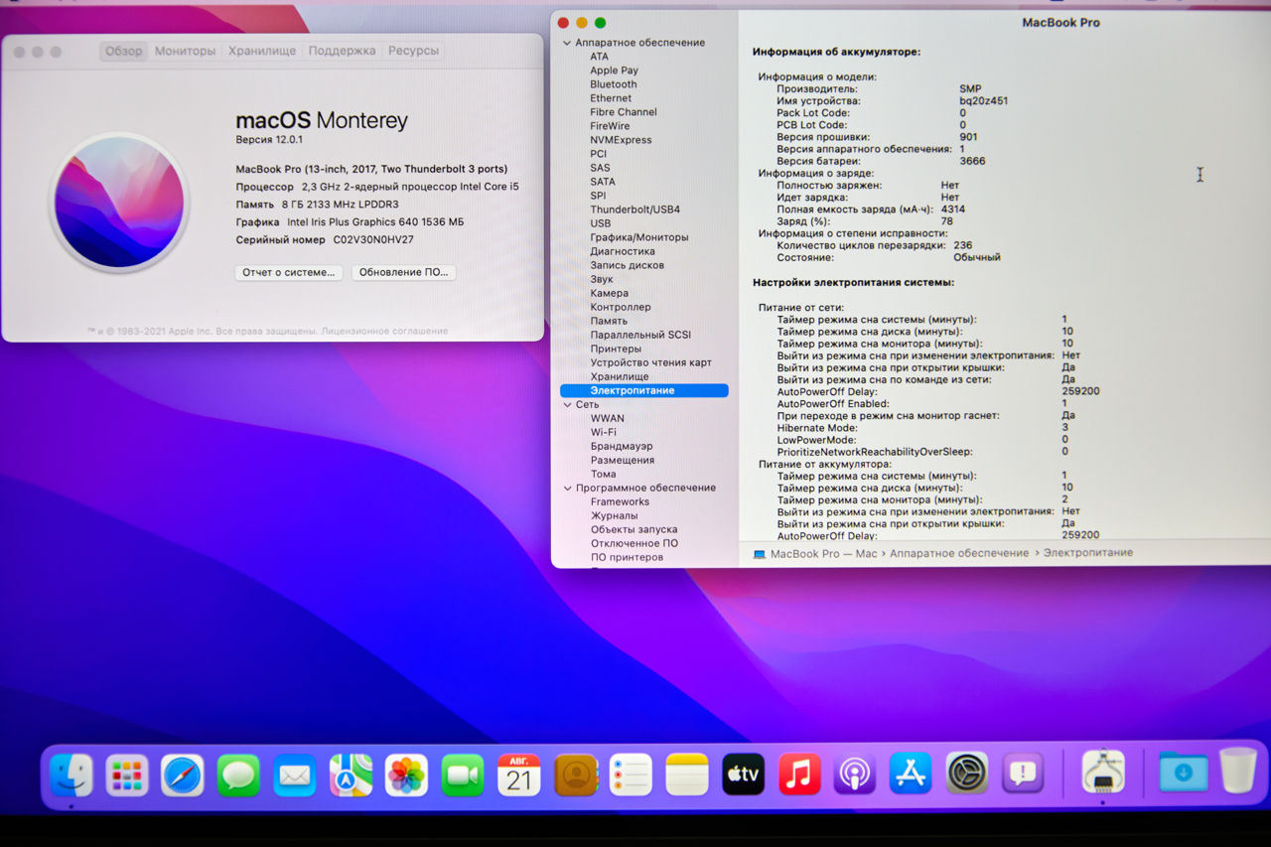Screen dimensions: 1271x847
Task: Open Trash in the Dock
Action: pos(1238,772)
